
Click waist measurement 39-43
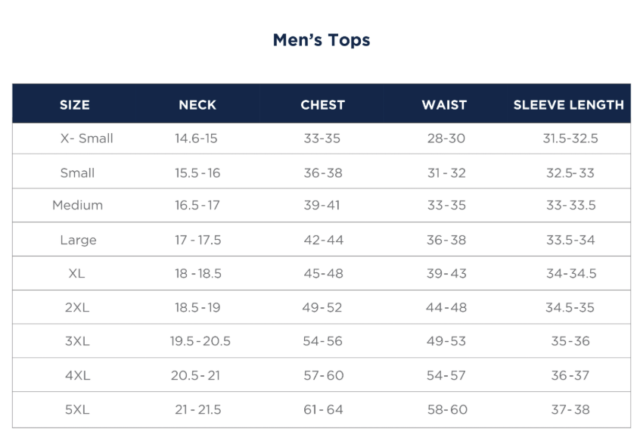(x=446, y=273)
